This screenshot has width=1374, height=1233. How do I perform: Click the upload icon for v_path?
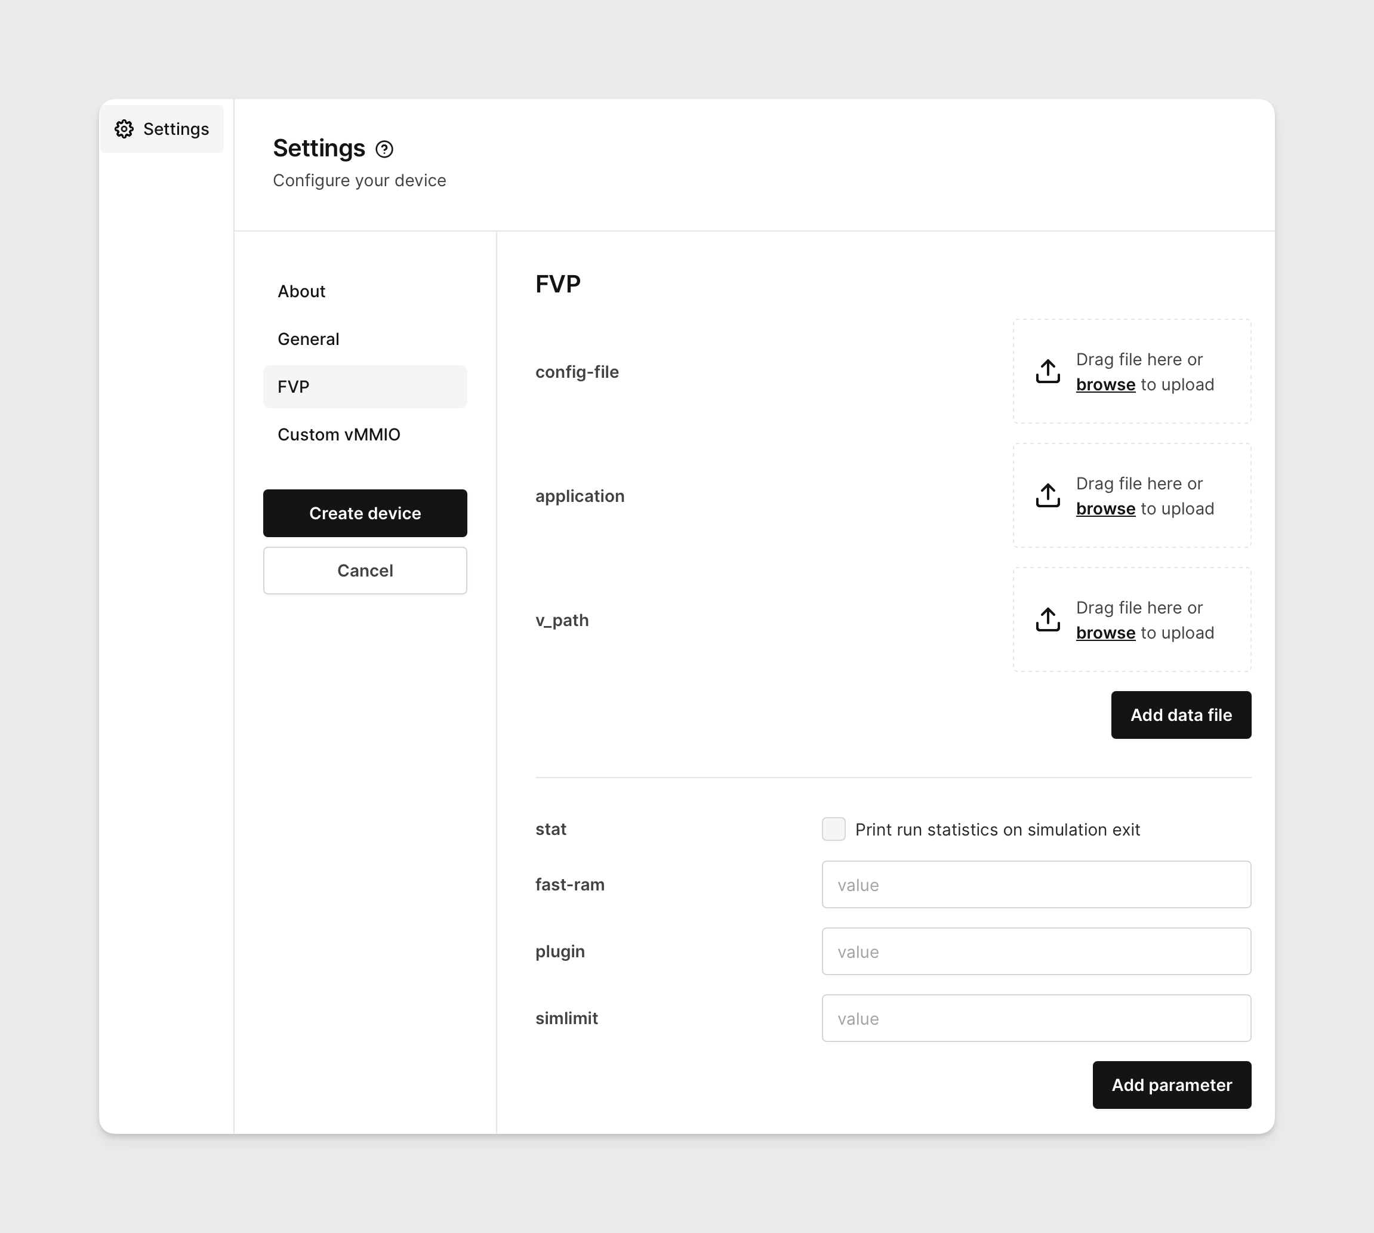pyautogui.click(x=1046, y=619)
